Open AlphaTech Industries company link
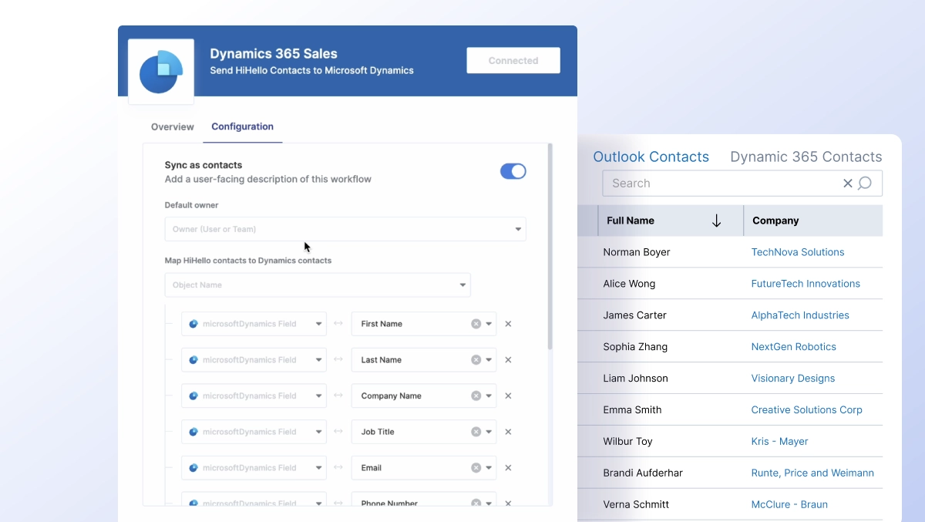The height and width of the screenshot is (522, 925). 800,315
